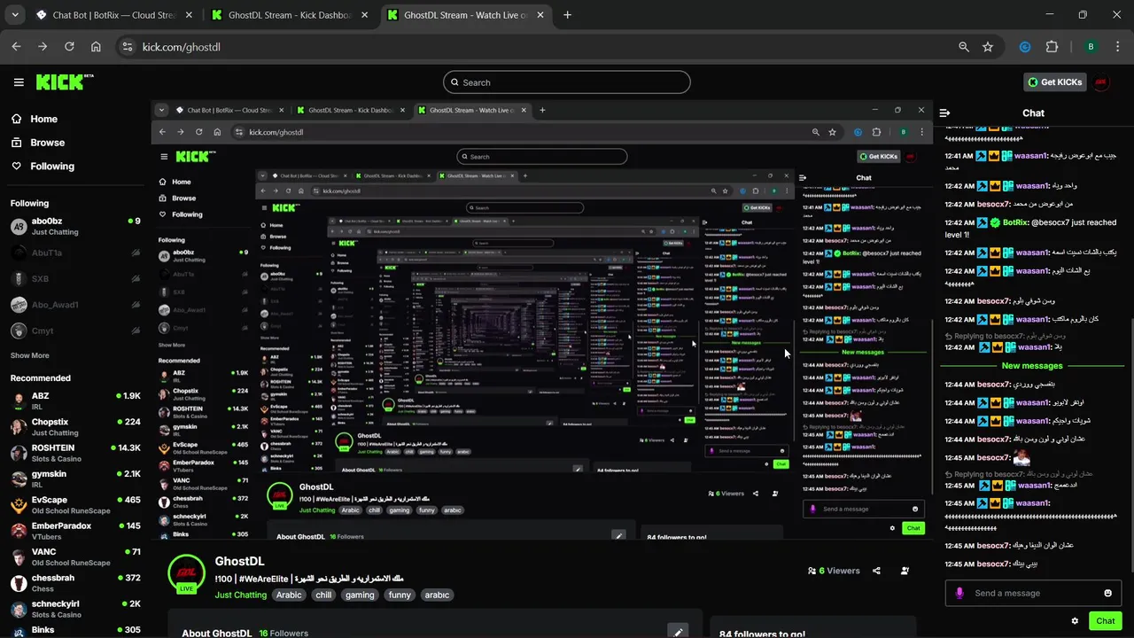This screenshot has height=638, width=1134.
Task: Click the chill tag pill
Action: pos(323,595)
